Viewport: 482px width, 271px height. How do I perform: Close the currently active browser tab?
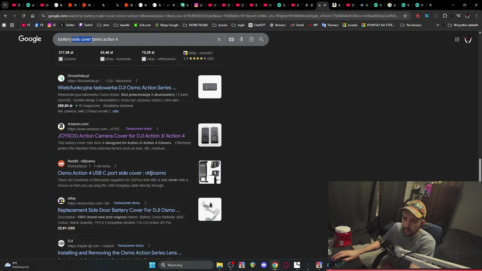click(325, 5)
